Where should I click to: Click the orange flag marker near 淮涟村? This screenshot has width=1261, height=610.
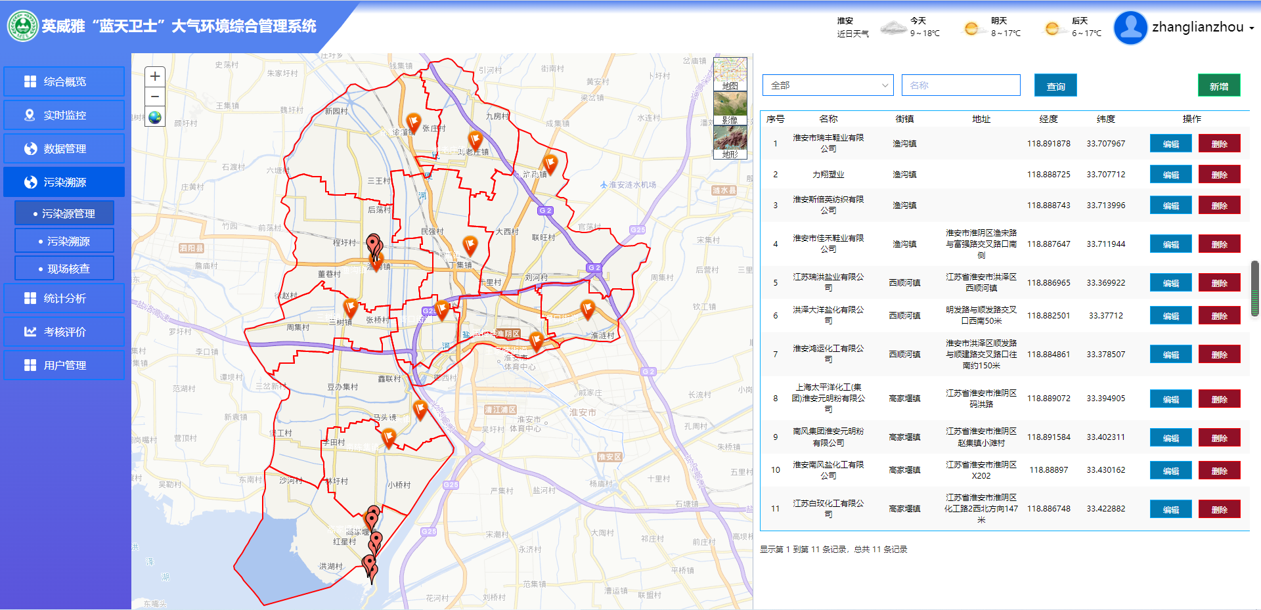click(x=587, y=308)
